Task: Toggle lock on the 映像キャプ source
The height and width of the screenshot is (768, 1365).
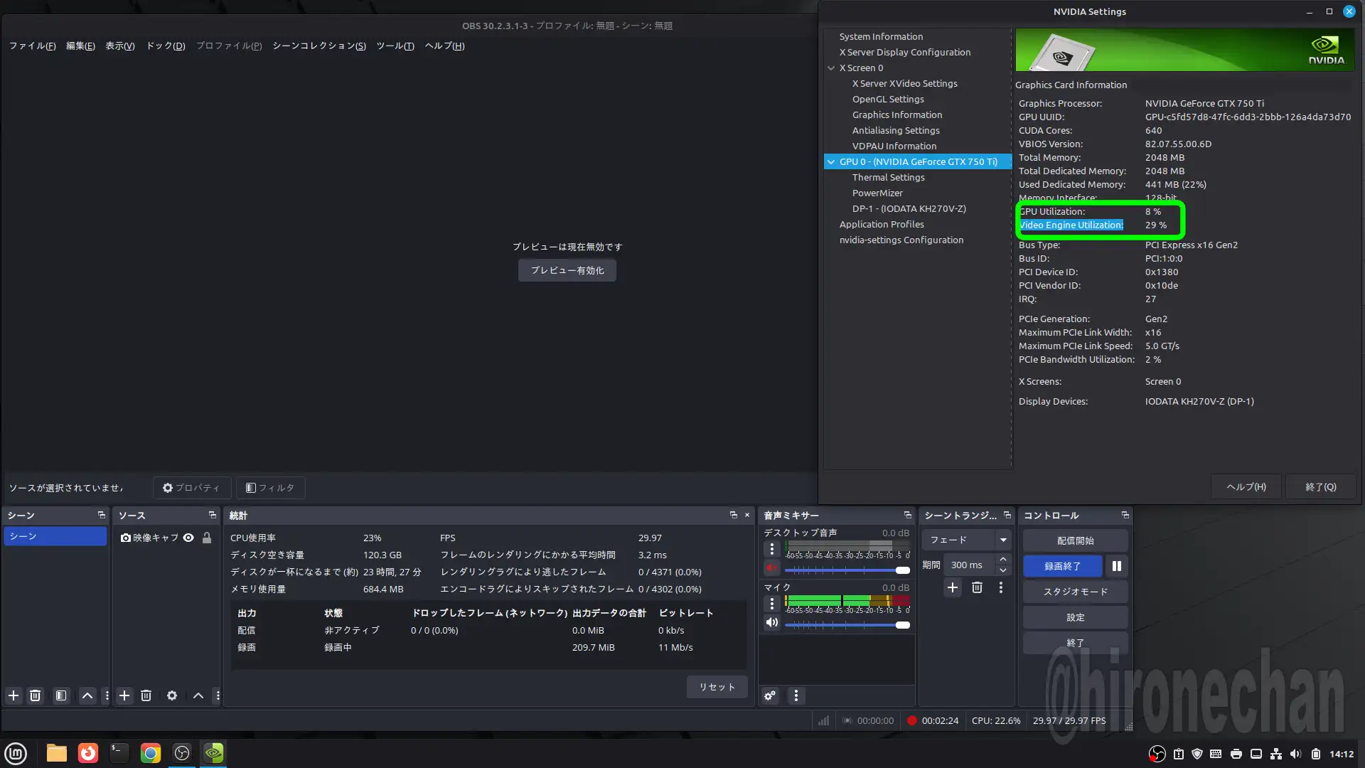Action: tap(207, 538)
